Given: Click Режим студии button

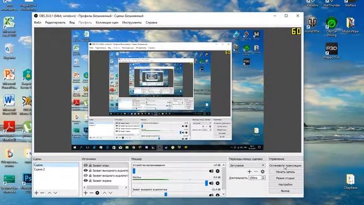Looking at the screenshot, I should coord(286,178).
